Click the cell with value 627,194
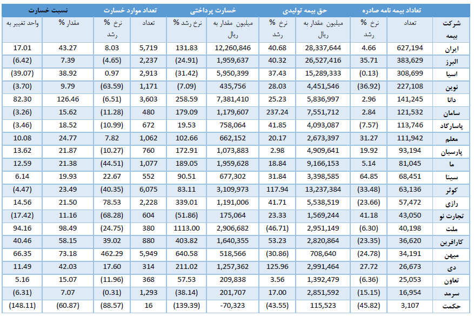The width and height of the screenshot is (474, 317). (x=410, y=48)
